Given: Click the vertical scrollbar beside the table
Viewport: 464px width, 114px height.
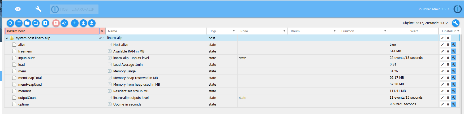Looking at the screenshot, I should pyautogui.click(x=462, y=71).
